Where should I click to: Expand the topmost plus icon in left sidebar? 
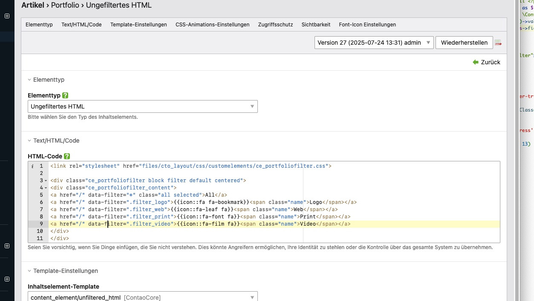click(x=7, y=16)
